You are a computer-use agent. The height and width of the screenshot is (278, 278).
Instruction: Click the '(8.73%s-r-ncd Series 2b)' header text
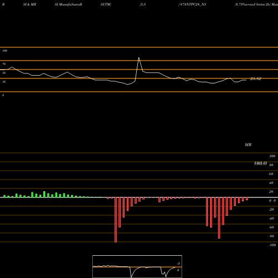point(252,4)
